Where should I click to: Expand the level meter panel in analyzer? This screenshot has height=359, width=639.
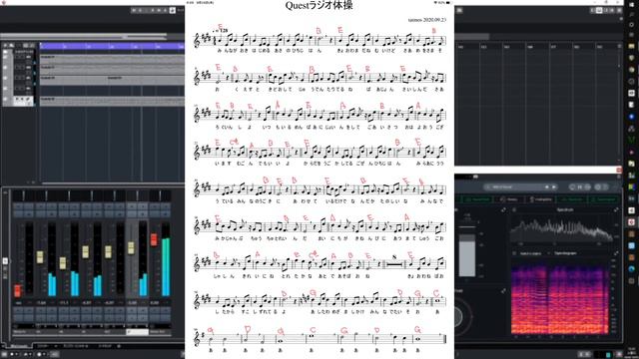[x=503, y=209]
